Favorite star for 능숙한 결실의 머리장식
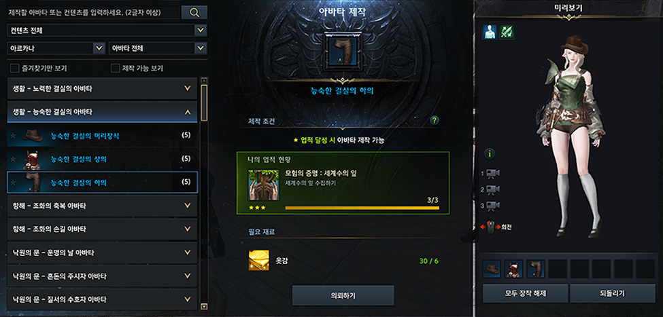Image resolution: width=663 pixels, height=317 pixels. pos(13,136)
